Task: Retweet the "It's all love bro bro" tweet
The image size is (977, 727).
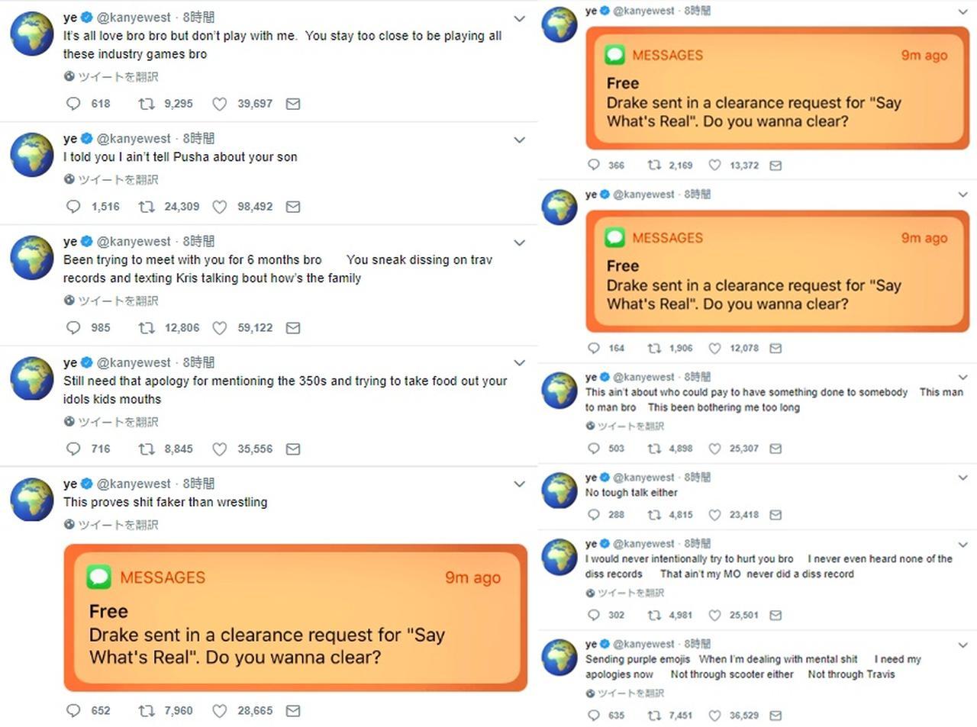Action: pos(146,104)
